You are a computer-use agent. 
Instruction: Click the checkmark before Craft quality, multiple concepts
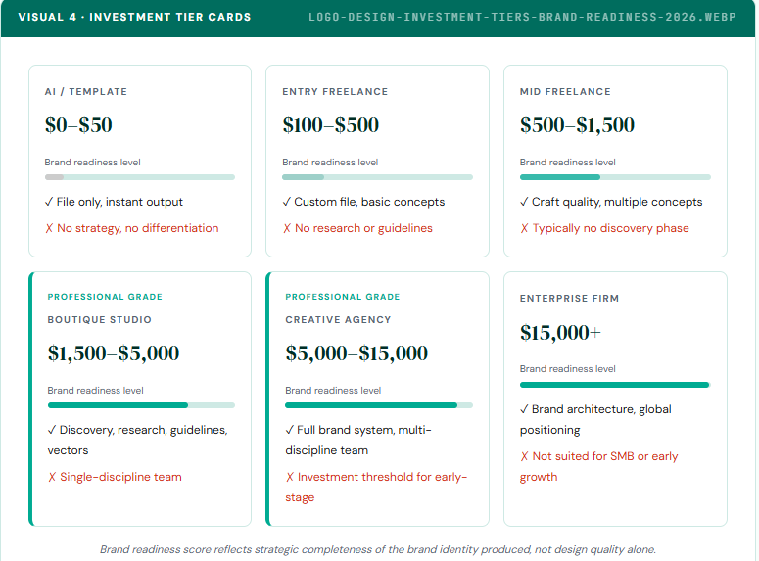pyautogui.click(x=524, y=202)
